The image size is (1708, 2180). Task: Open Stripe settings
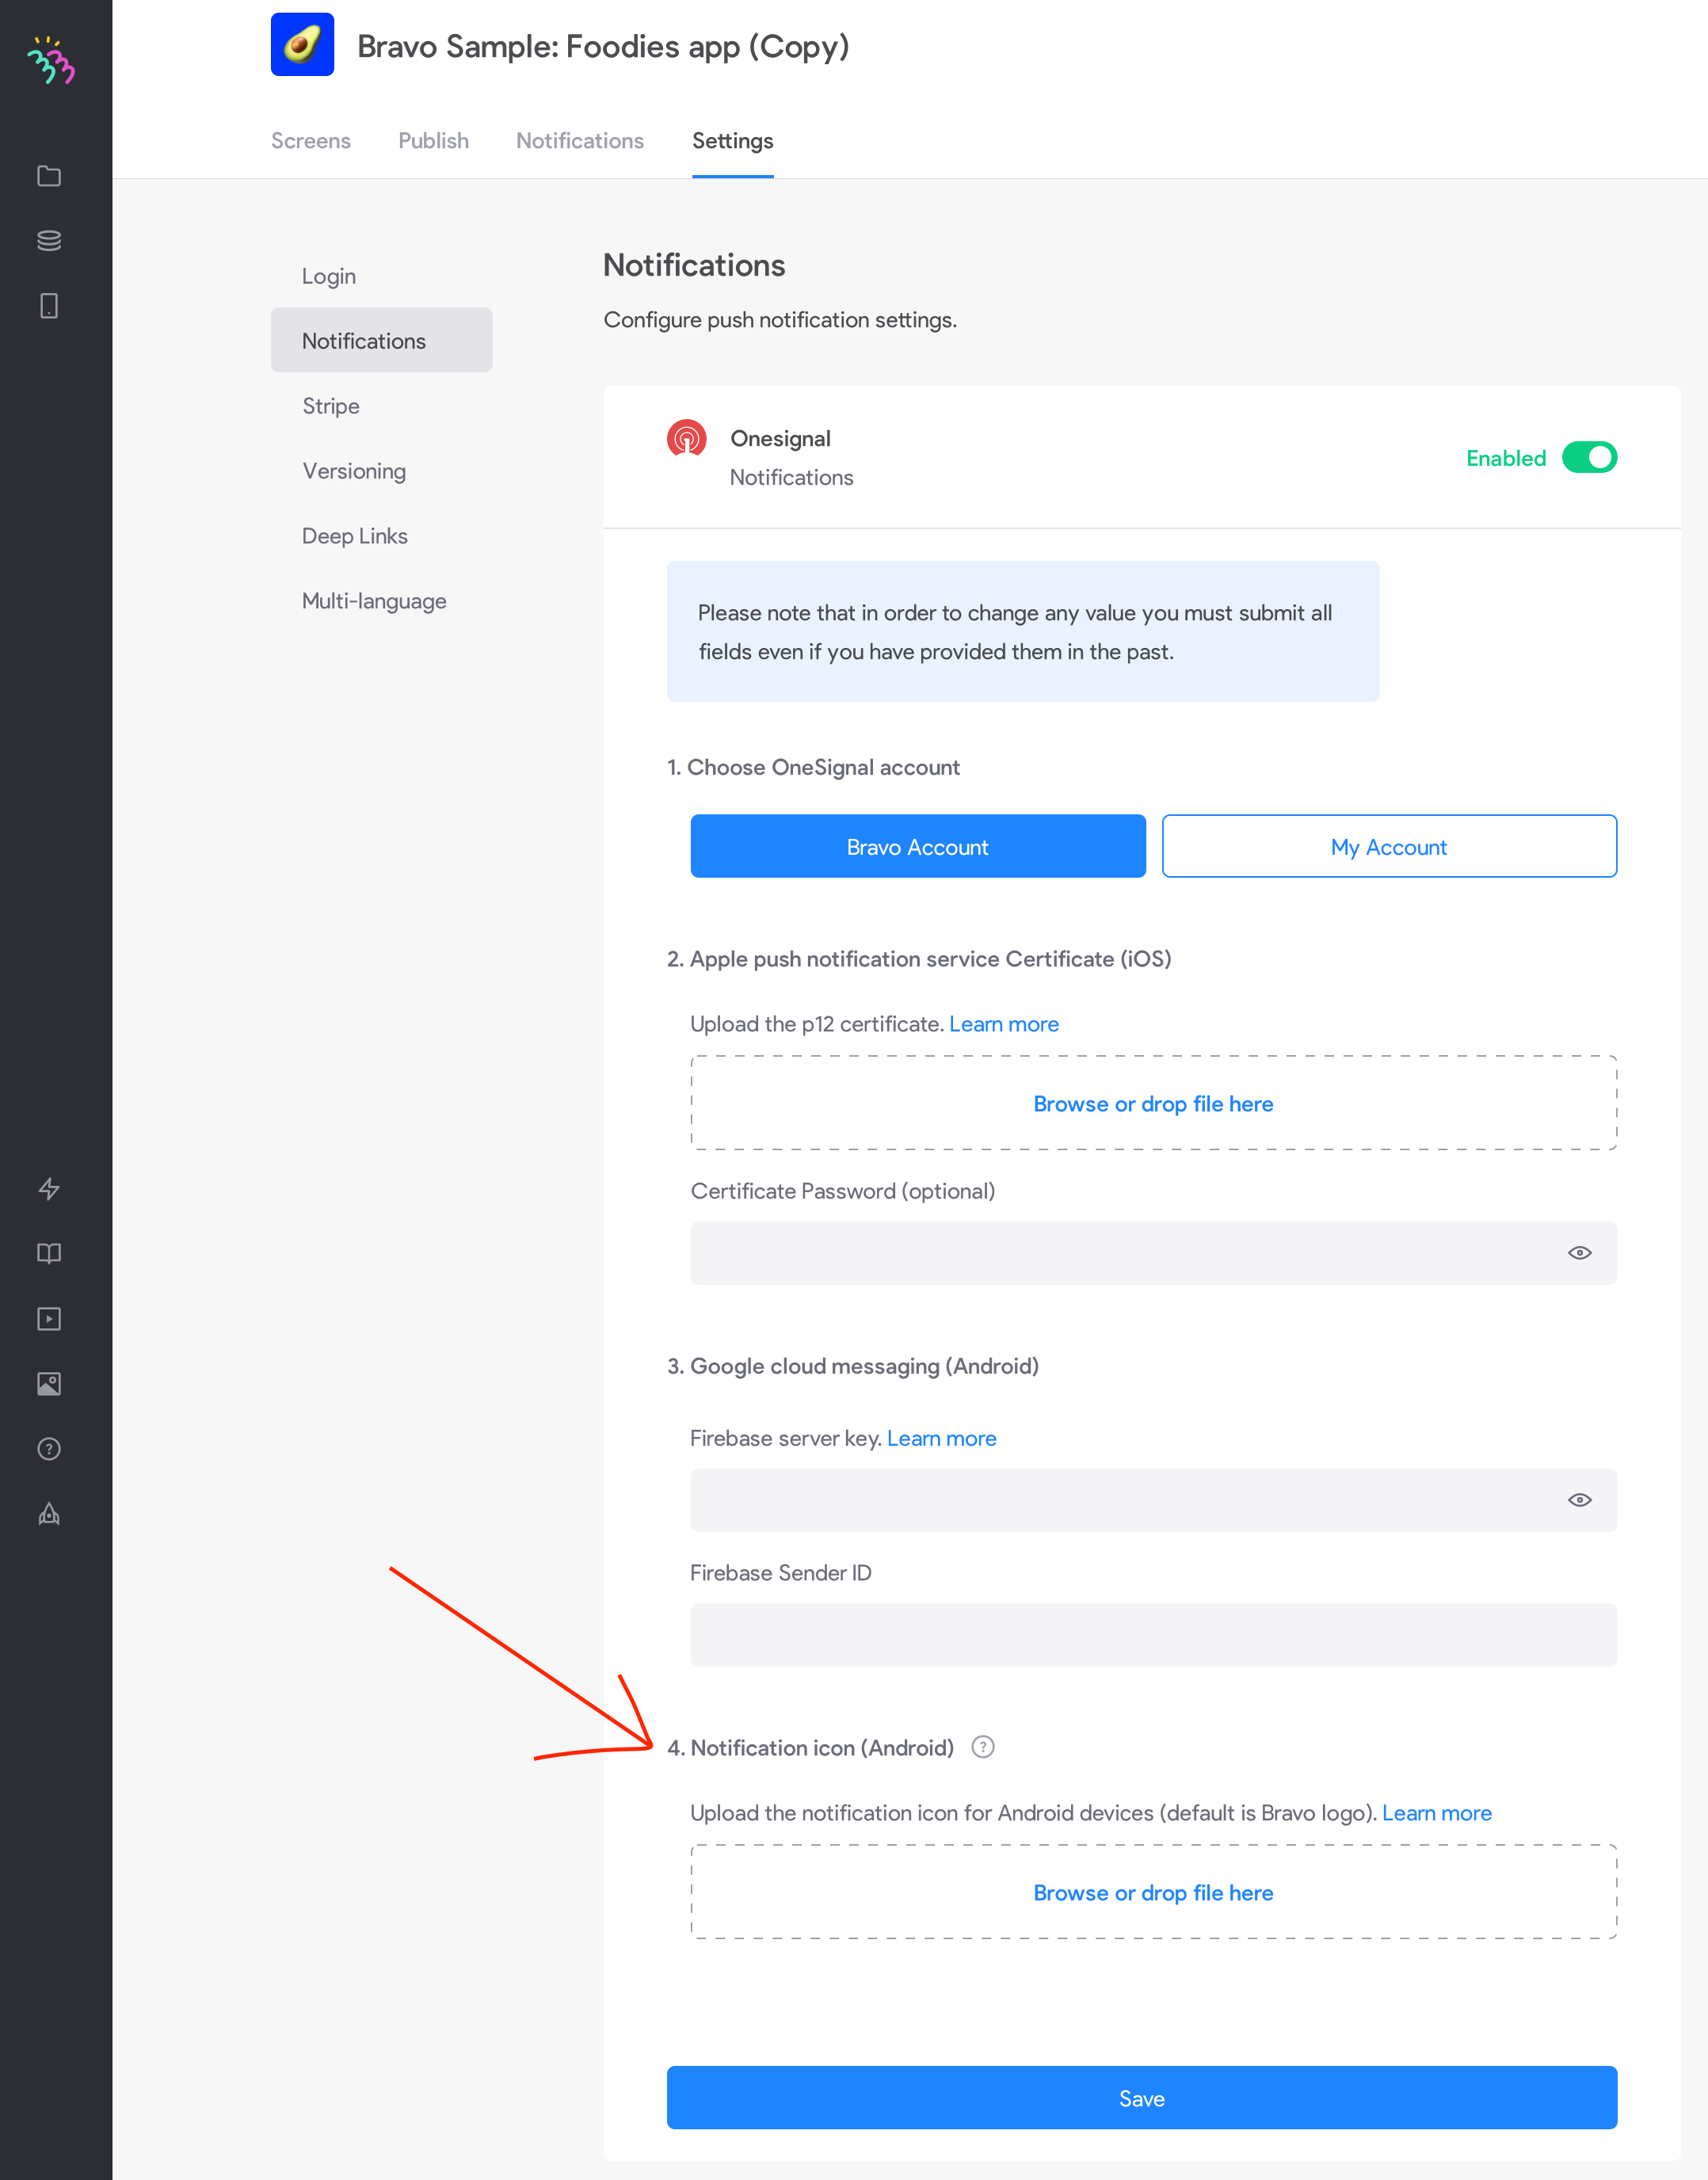[x=381, y=406]
